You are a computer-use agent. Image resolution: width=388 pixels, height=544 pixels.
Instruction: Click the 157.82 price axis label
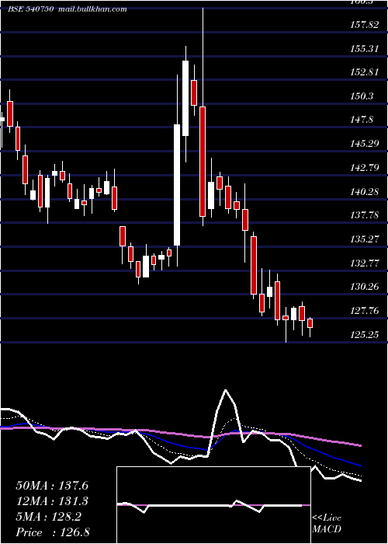[364, 25]
